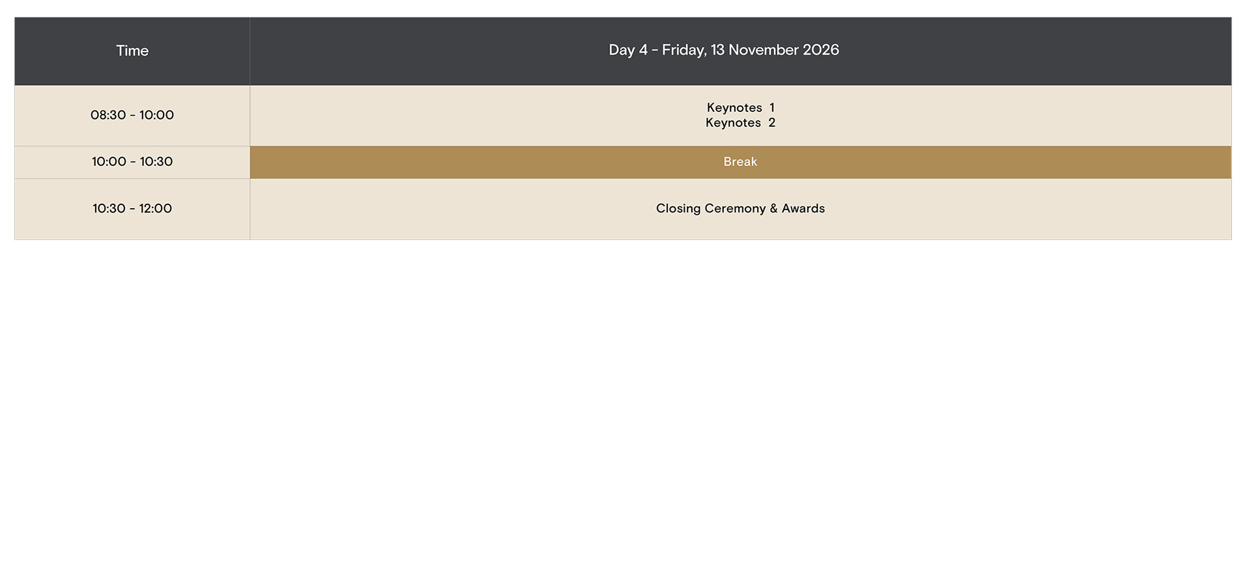
Task: Select the 08:30 - 10:00 time slot
Action: point(132,115)
